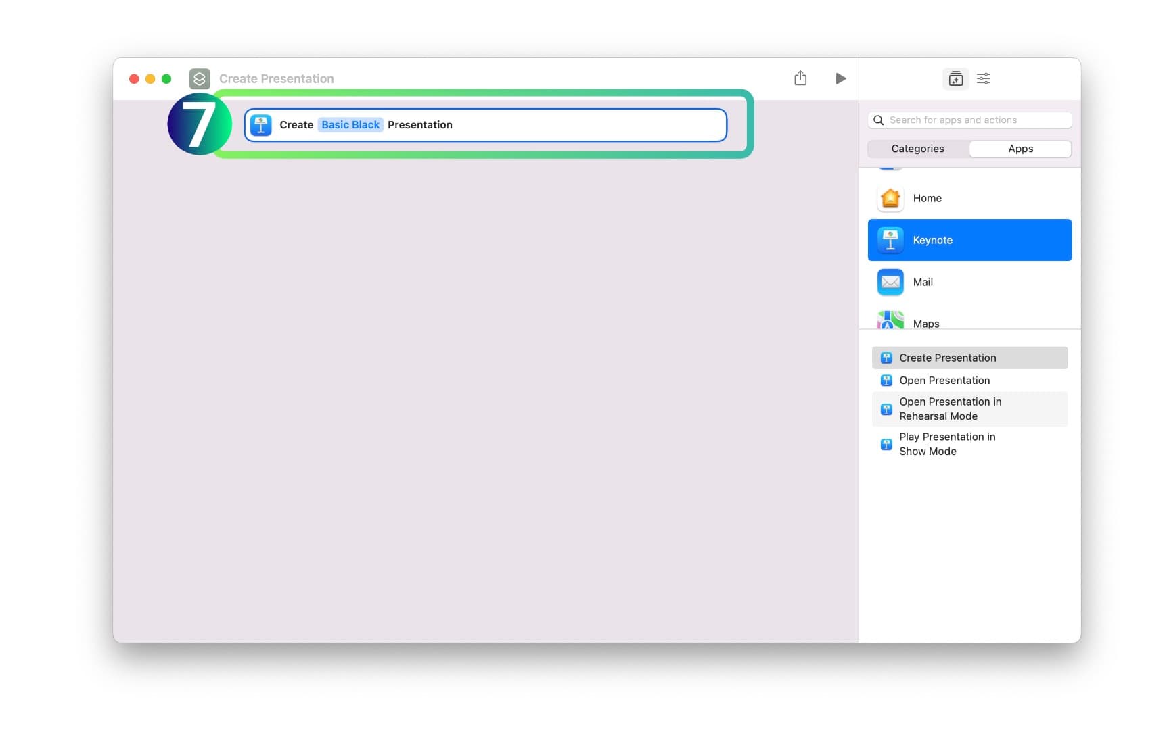
Task: Click the Shortcuts app icon in title bar
Action: click(200, 79)
